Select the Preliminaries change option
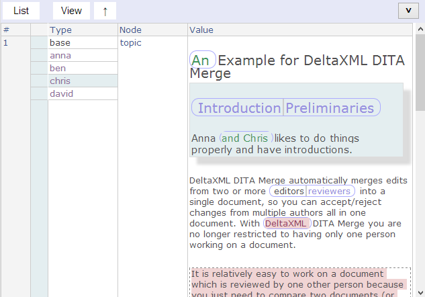Image resolution: width=425 pixels, height=297 pixels. tap(332, 108)
